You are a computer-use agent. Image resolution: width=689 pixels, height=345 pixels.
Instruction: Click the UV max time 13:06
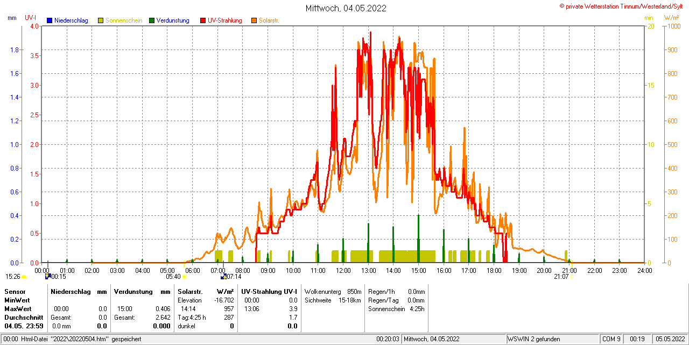[251, 308]
